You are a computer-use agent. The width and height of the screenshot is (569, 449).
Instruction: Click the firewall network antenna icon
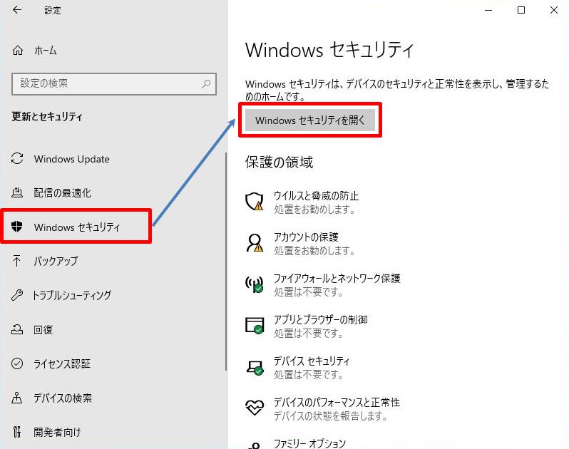[x=255, y=284]
